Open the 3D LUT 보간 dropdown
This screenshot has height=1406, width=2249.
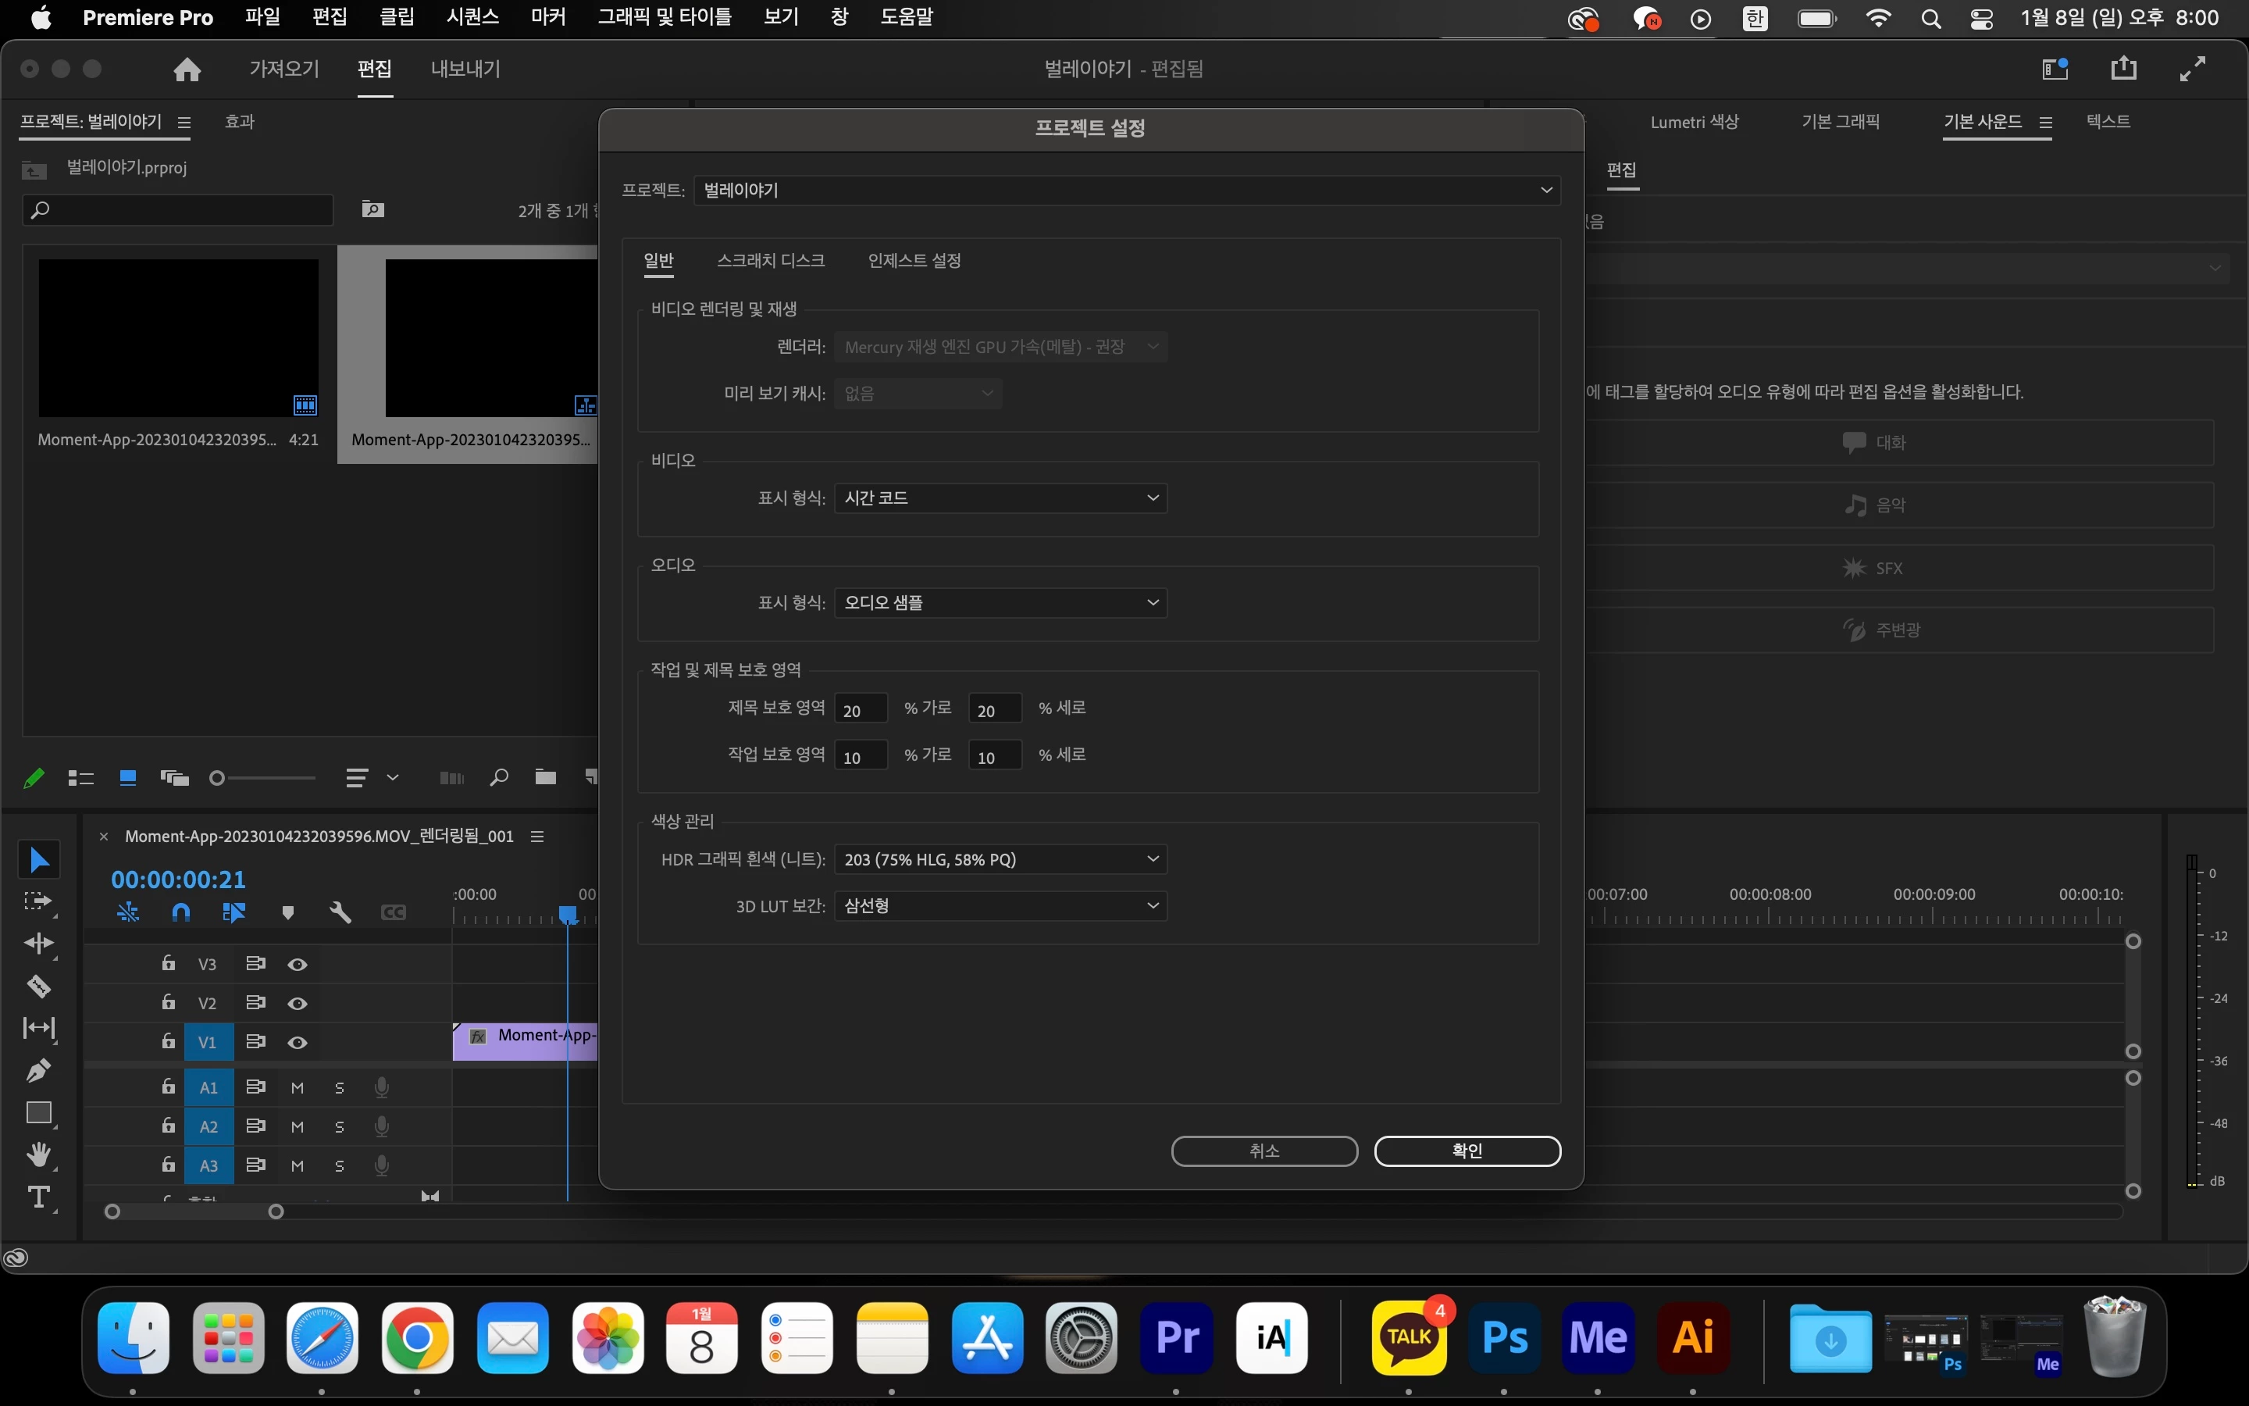coord(1000,906)
